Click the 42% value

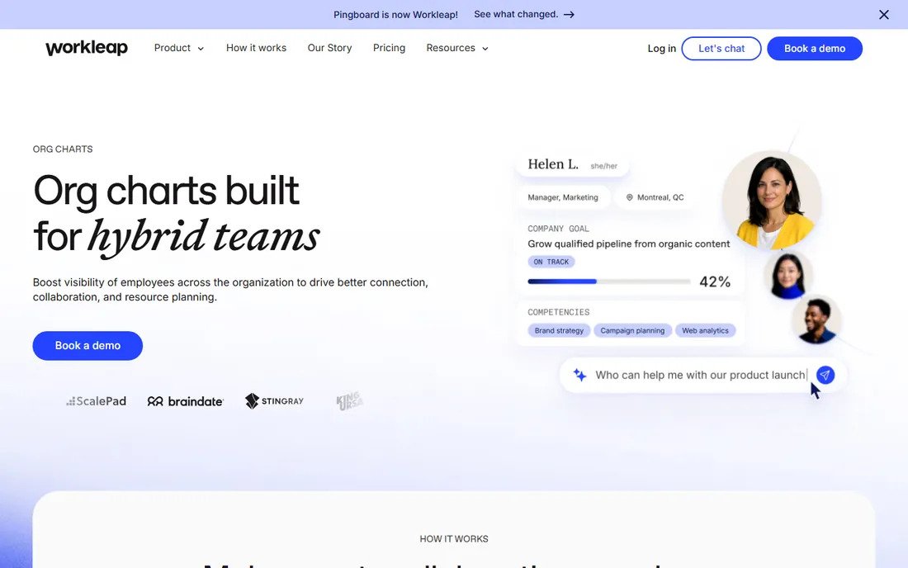click(x=715, y=282)
